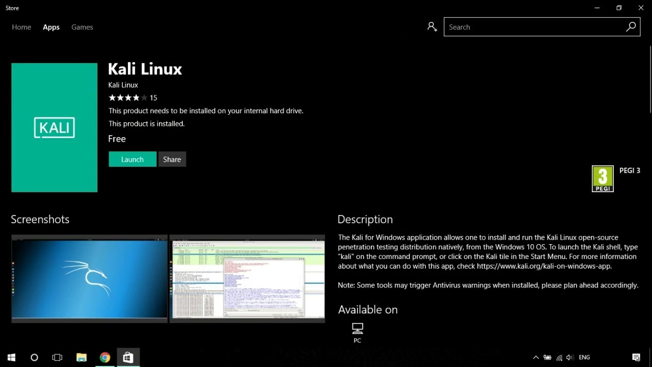The image size is (652, 367).
Task: Click the 'Description' section heading
Action: (365, 219)
